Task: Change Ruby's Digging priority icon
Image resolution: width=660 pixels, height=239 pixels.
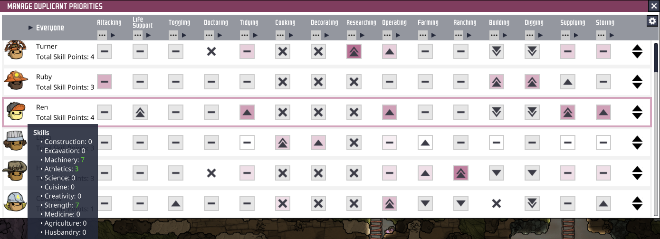Action: point(532,82)
